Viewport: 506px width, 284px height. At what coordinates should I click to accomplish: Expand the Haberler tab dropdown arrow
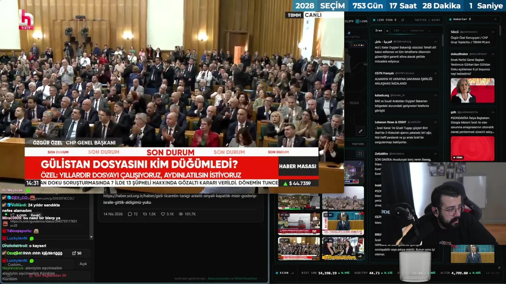pyautogui.click(x=429, y=30)
